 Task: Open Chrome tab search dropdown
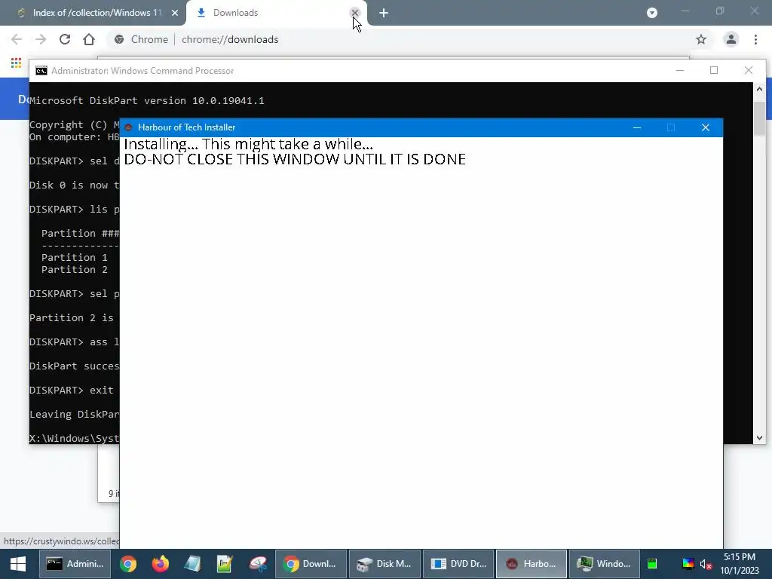pyautogui.click(x=652, y=13)
